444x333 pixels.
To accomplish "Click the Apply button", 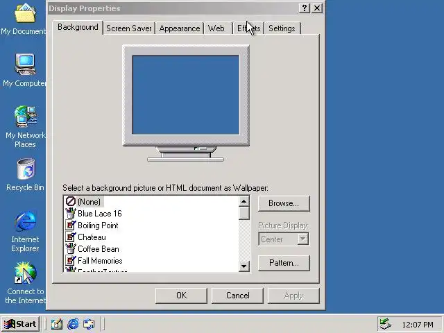I will click(293, 296).
